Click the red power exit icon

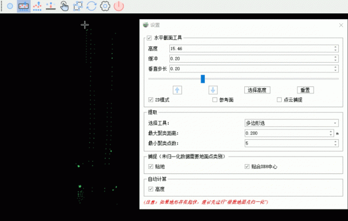click(x=119, y=6)
